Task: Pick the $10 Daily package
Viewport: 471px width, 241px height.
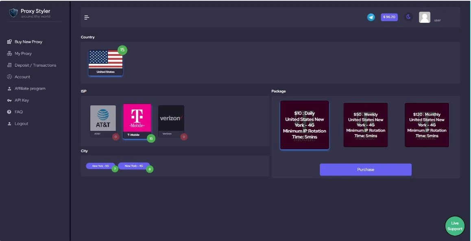Action: tap(304, 125)
